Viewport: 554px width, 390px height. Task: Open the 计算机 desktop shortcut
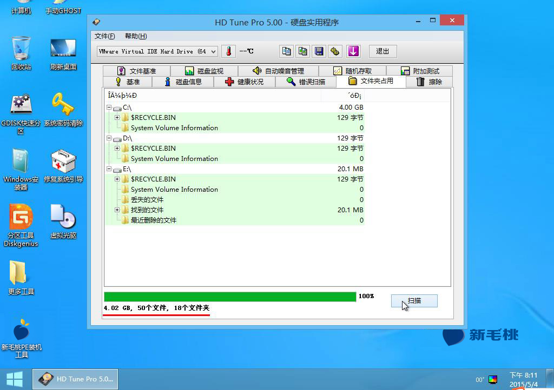click(21, 8)
